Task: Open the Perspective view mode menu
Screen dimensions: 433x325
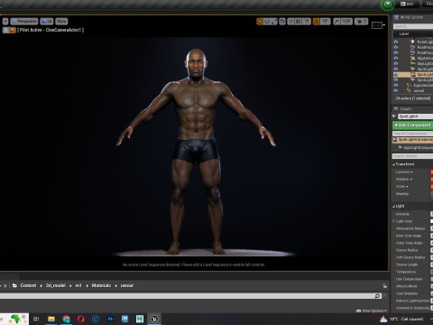Action: pyautogui.click(x=24, y=22)
